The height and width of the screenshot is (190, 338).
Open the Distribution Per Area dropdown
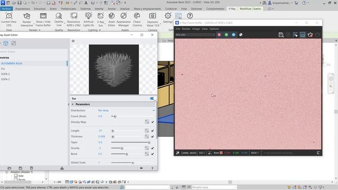127,110
